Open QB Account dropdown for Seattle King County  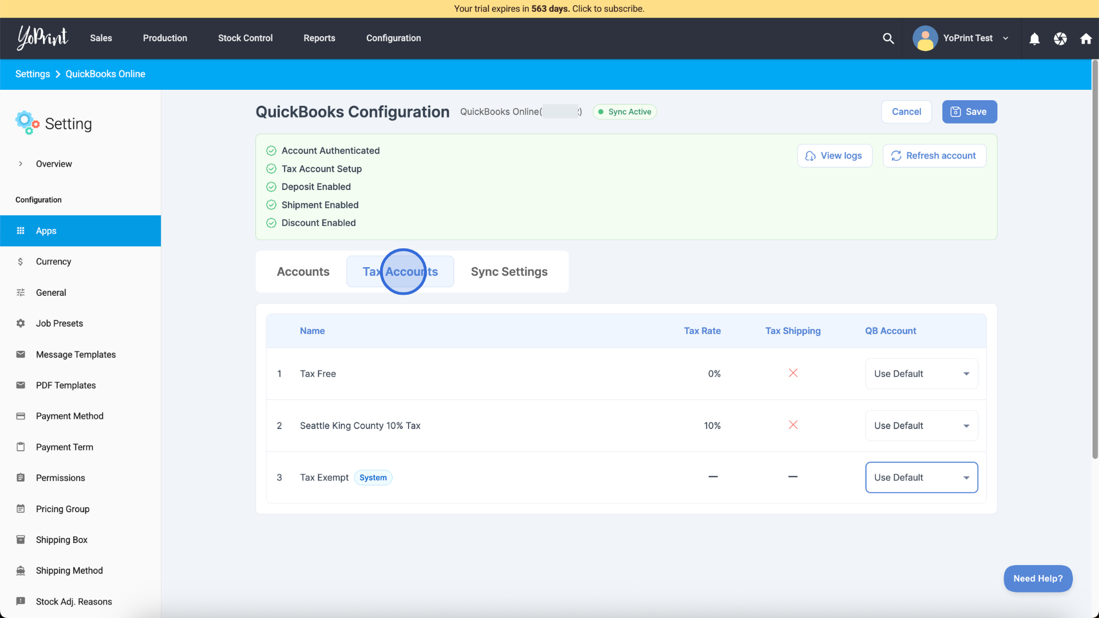tap(921, 426)
